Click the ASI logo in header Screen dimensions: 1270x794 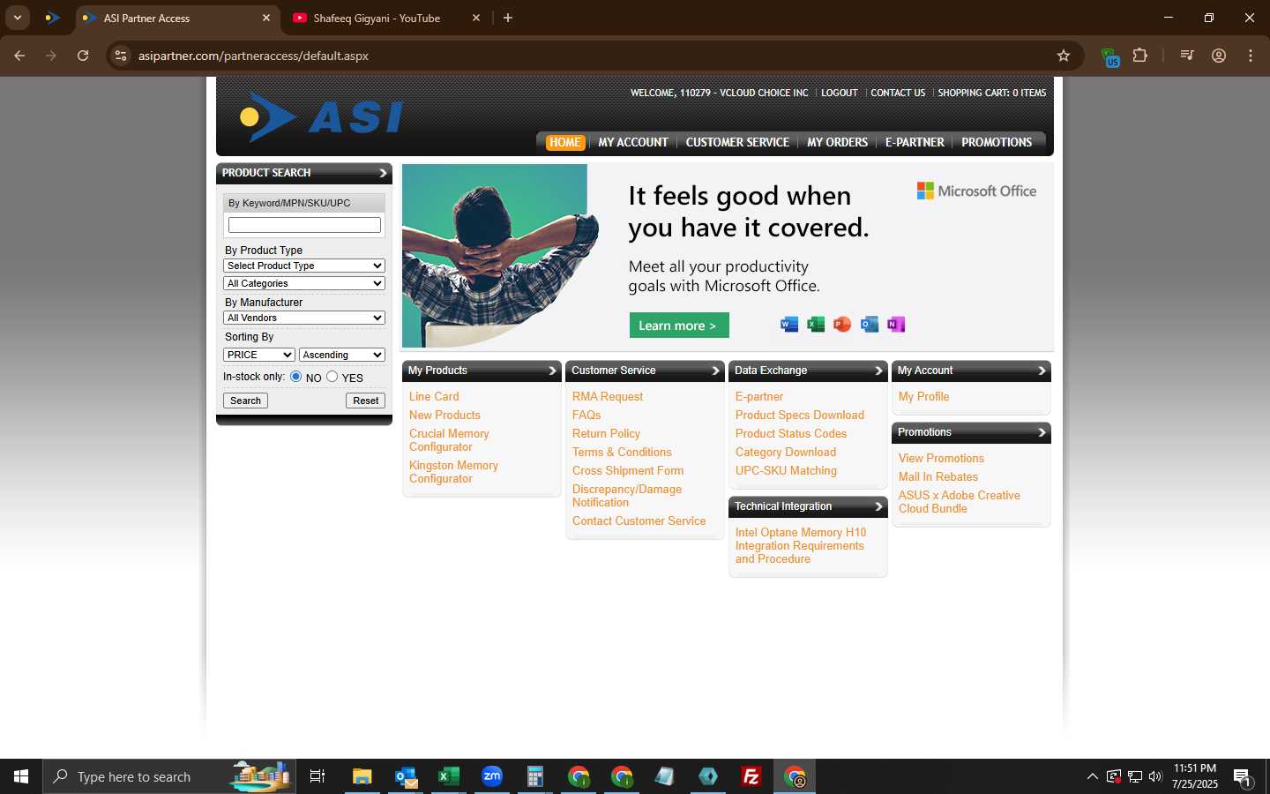[x=322, y=117]
